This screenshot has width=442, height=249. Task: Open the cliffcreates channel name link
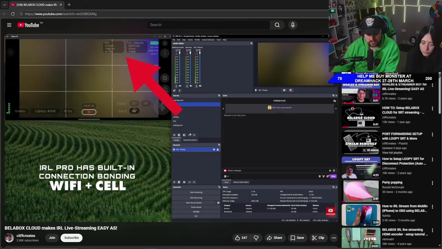(26, 236)
